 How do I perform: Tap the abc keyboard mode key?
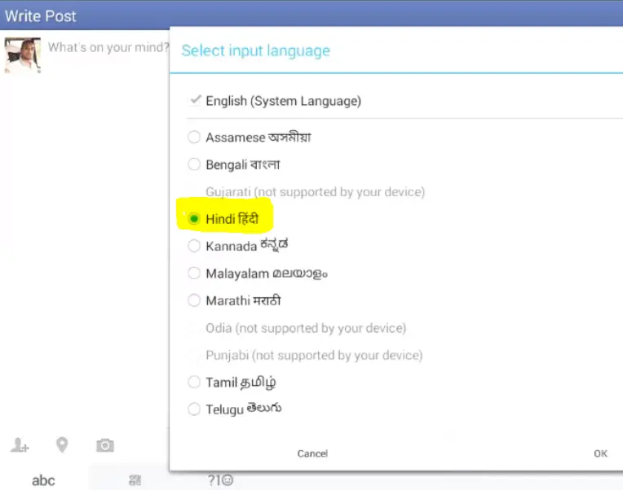[x=43, y=480]
